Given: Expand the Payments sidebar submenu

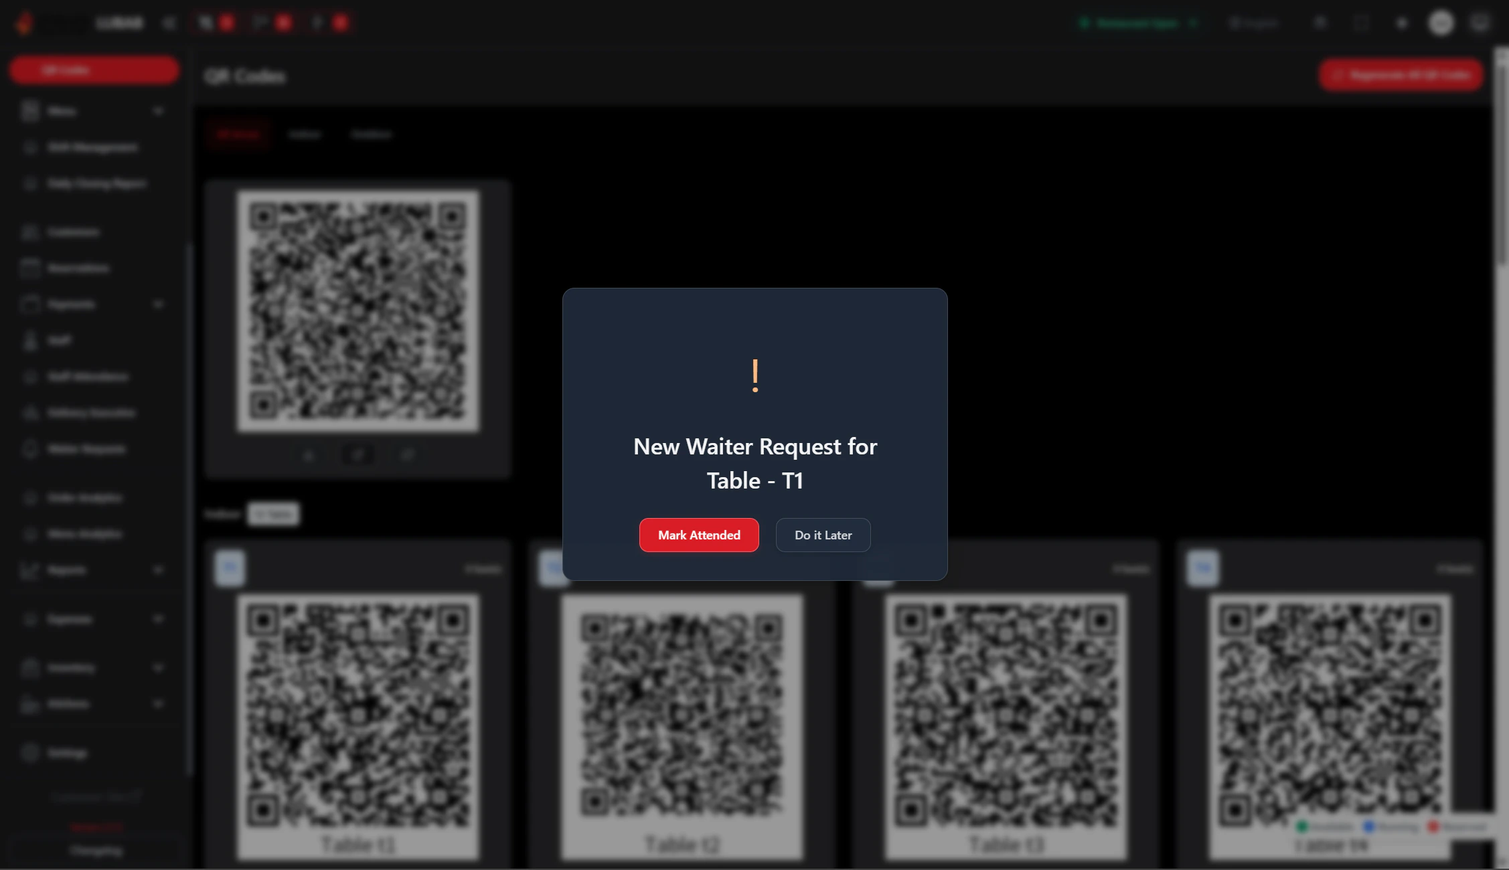Looking at the screenshot, I should click(158, 304).
